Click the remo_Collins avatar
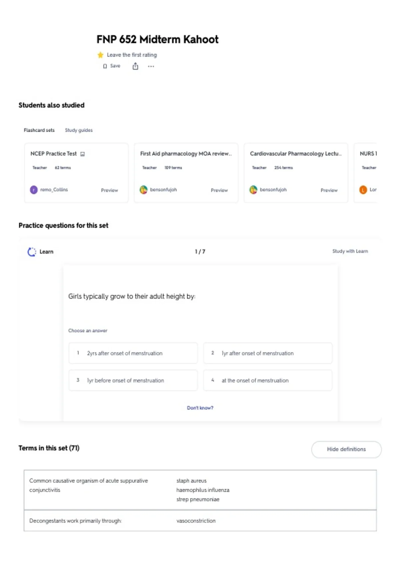400x567 pixels. coord(34,190)
